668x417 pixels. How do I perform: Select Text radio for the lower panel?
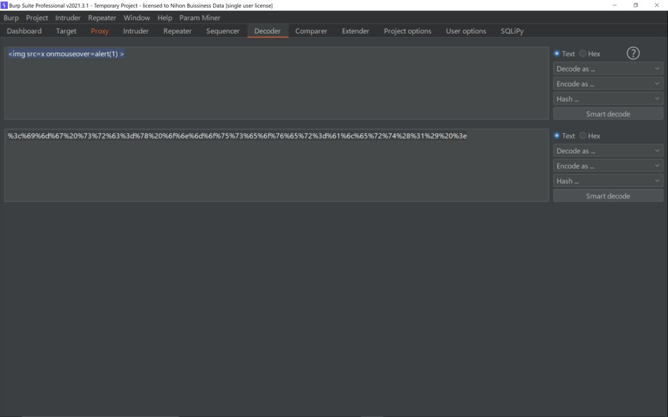click(x=564, y=136)
